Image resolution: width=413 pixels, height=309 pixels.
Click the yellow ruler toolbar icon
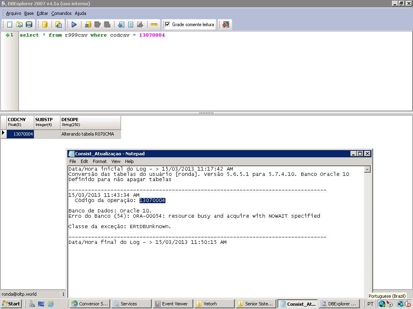click(x=154, y=25)
